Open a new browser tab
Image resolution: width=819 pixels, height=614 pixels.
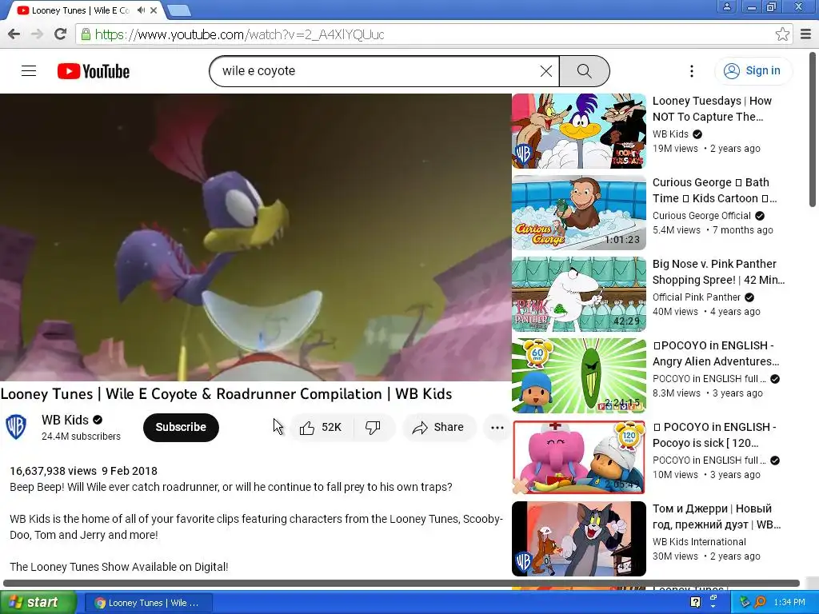179,10
